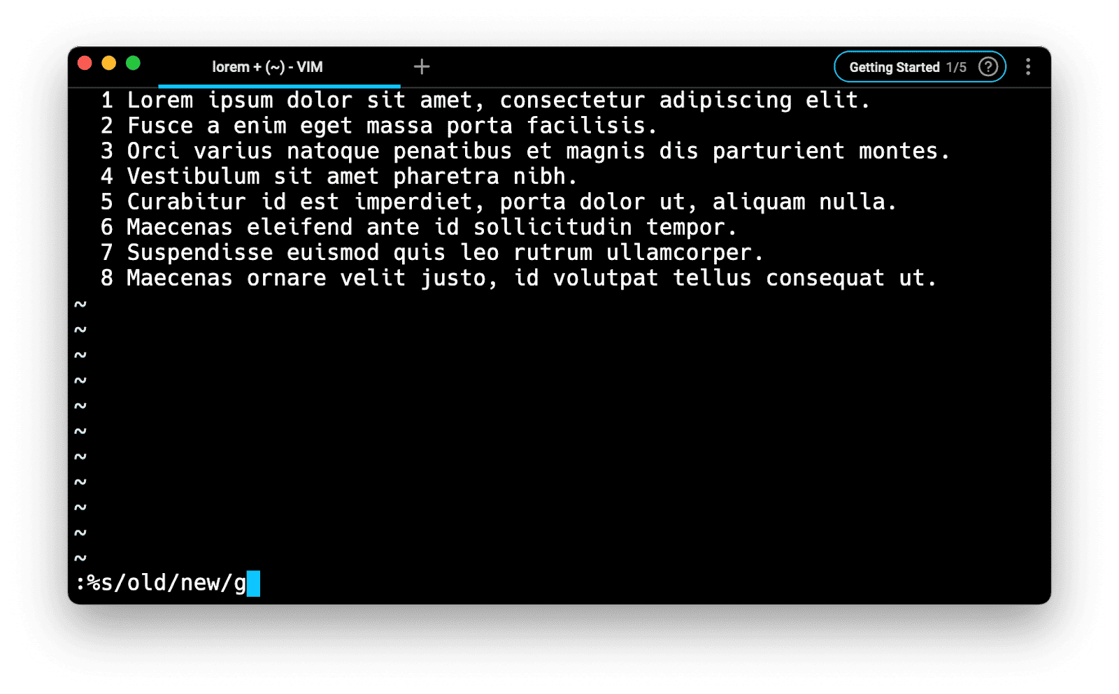Viewport: 1119px width, 694px height.
Task: Click the green fullscreen window button
Action: (133, 64)
